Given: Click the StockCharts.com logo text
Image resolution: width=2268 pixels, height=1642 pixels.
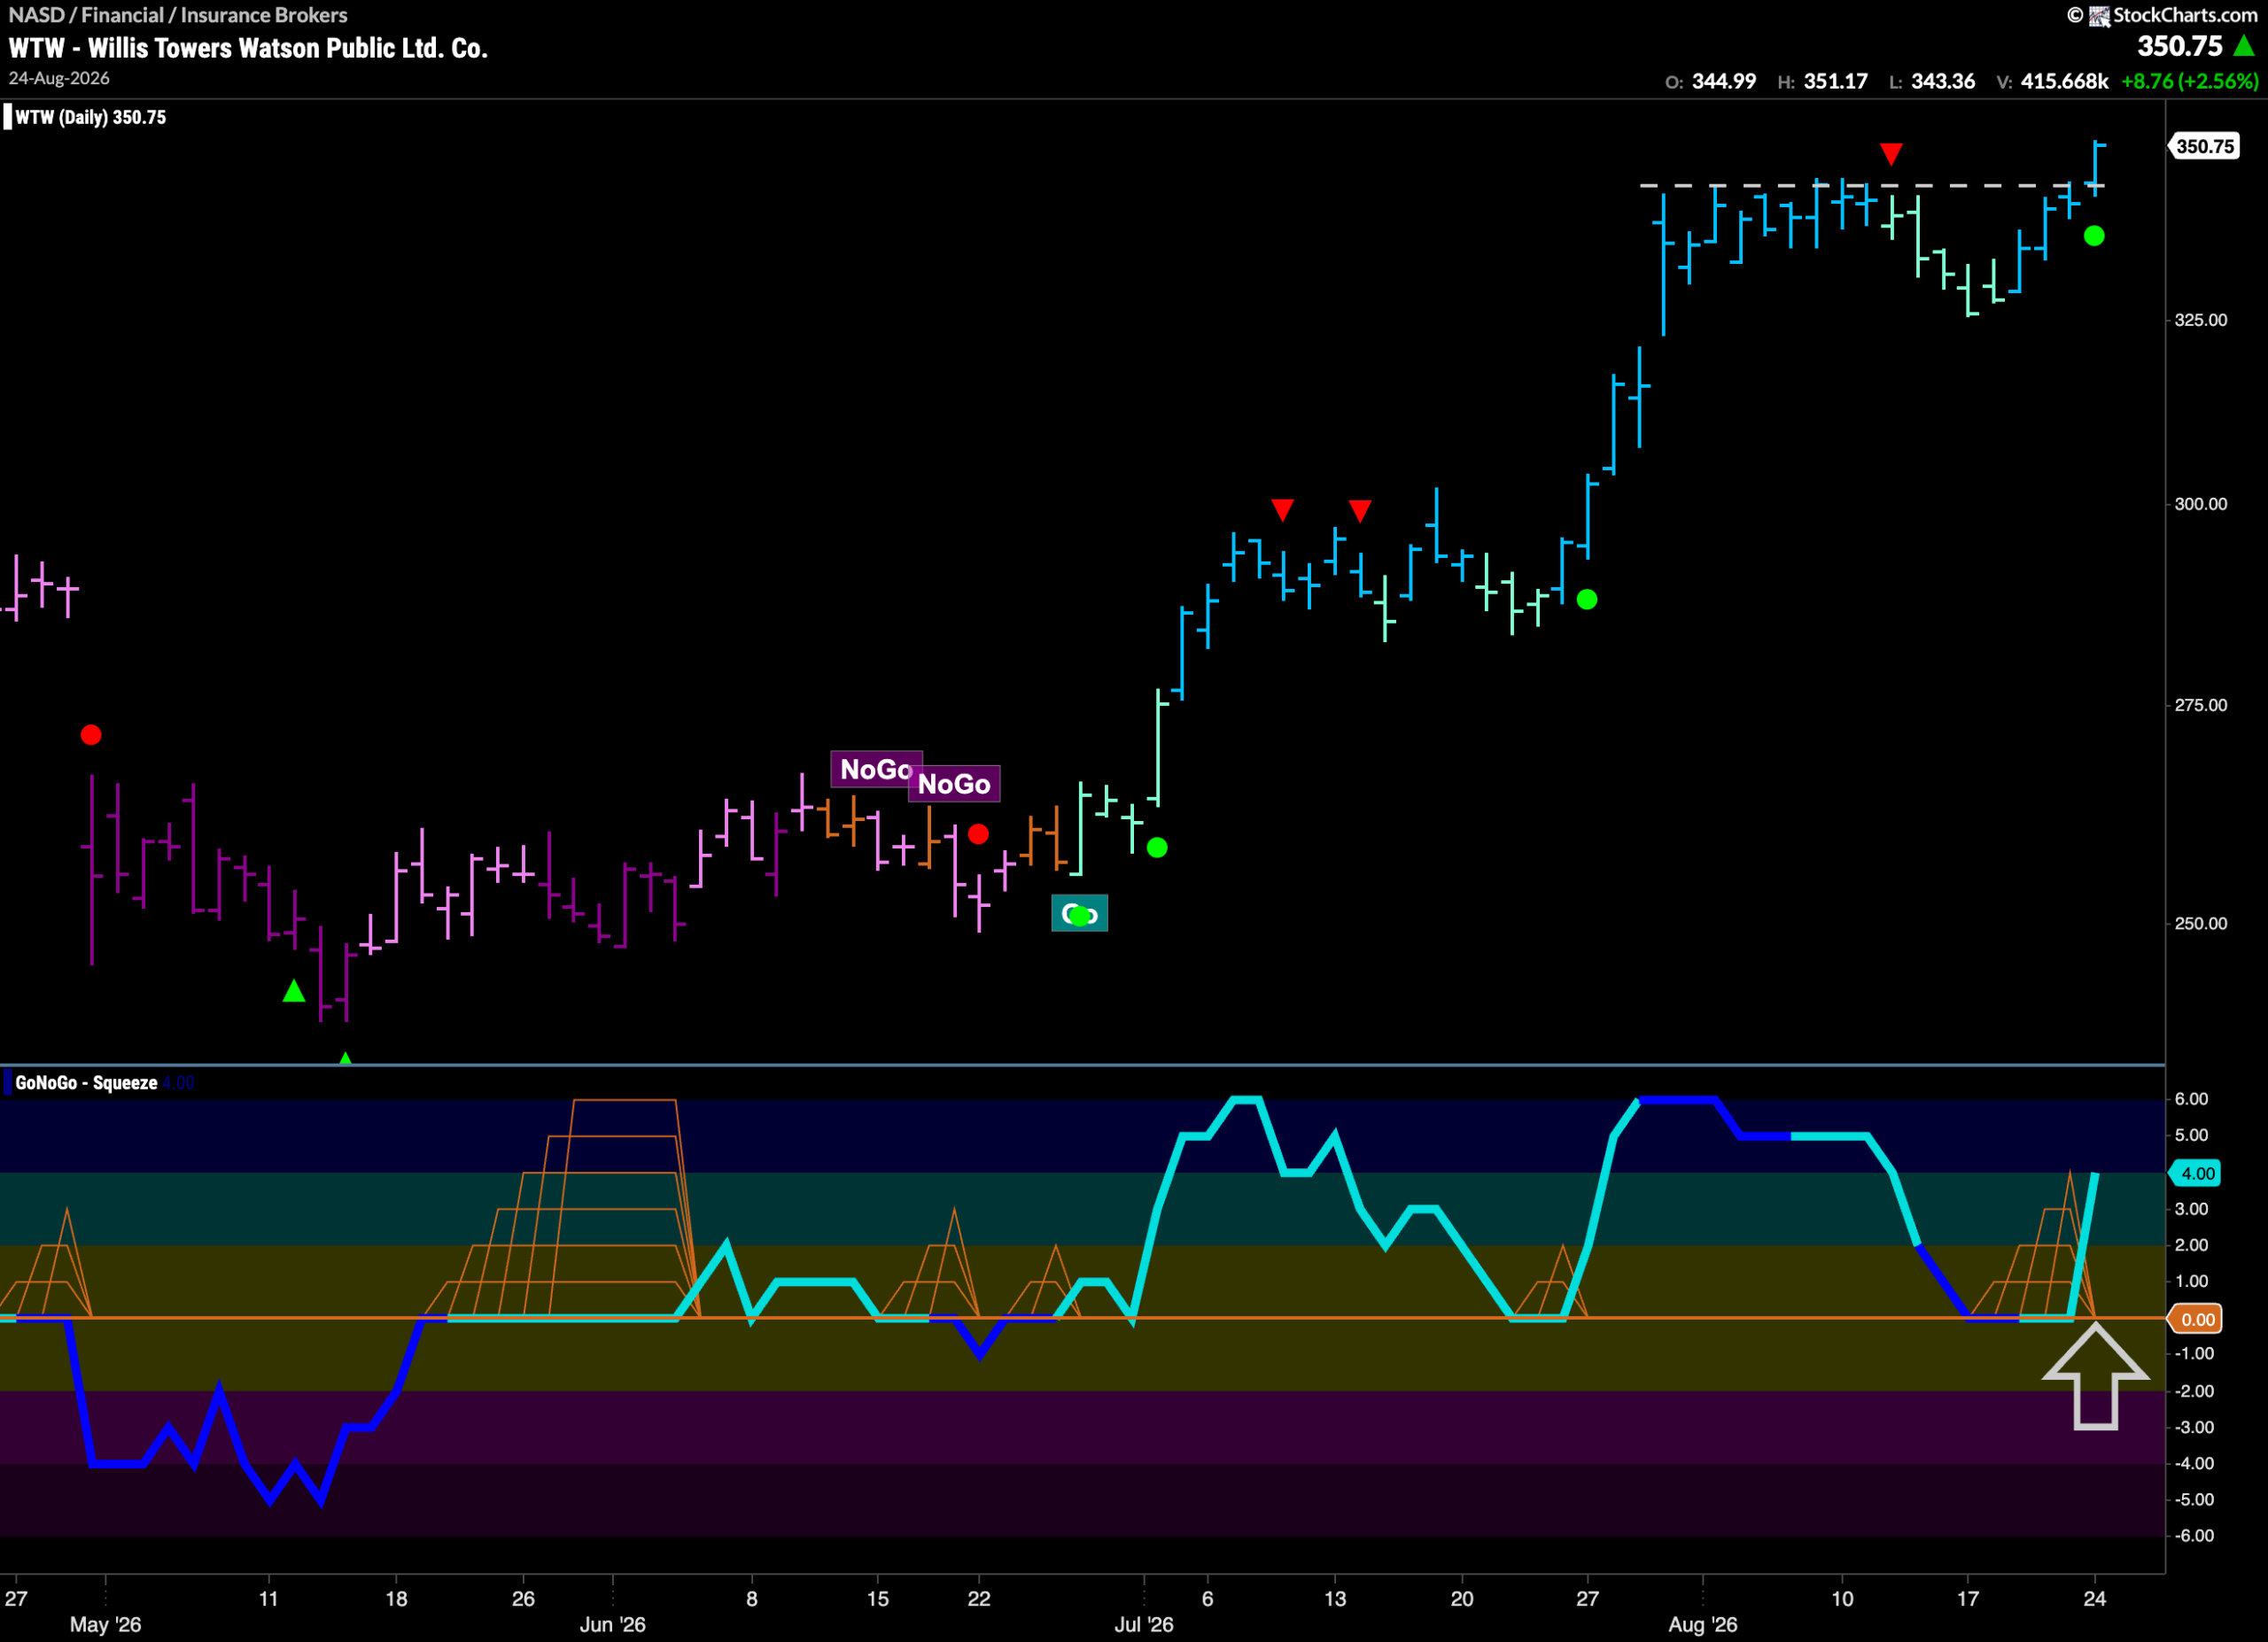Looking at the screenshot, I should click(x=2184, y=15).
